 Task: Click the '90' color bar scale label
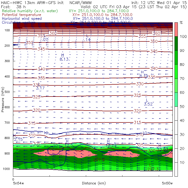182,51
